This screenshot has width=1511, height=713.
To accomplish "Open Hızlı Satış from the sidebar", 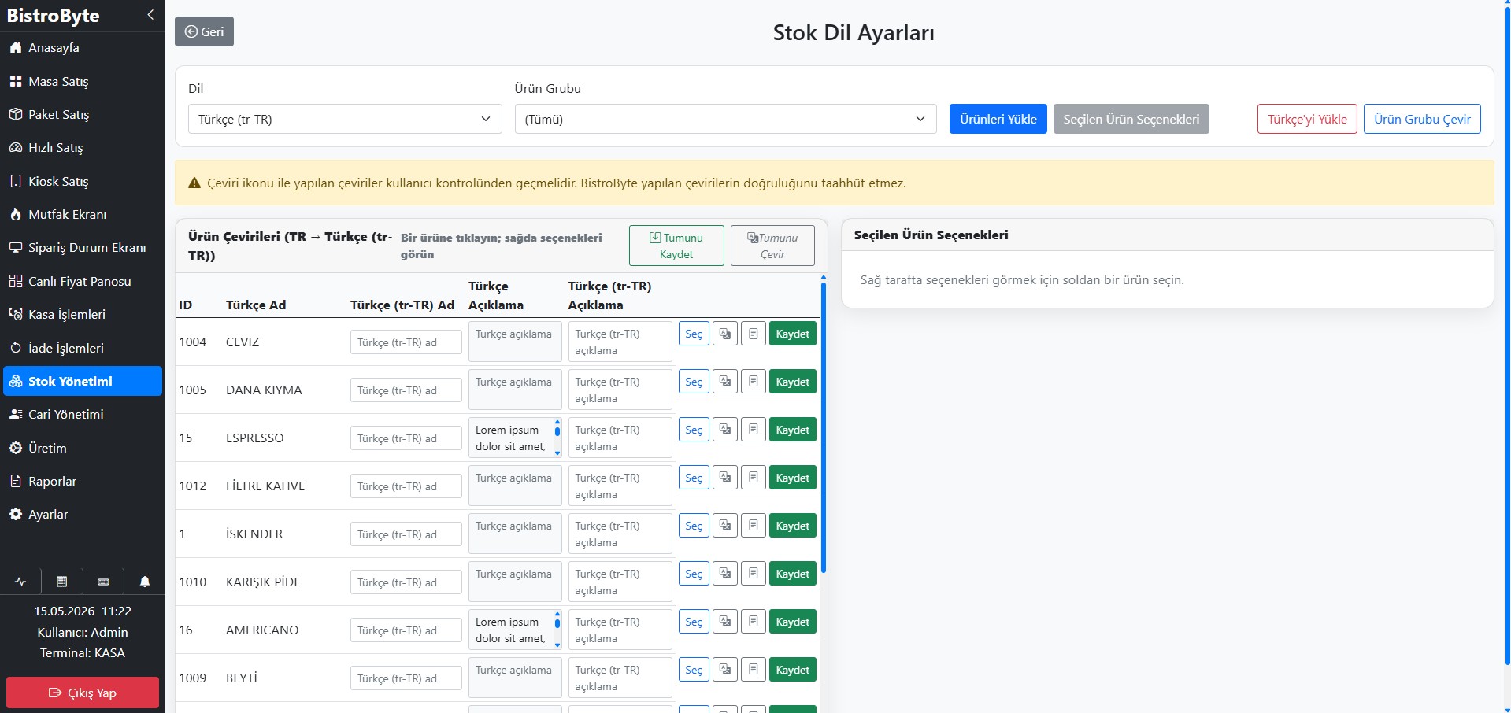I will tap(83, 148).
